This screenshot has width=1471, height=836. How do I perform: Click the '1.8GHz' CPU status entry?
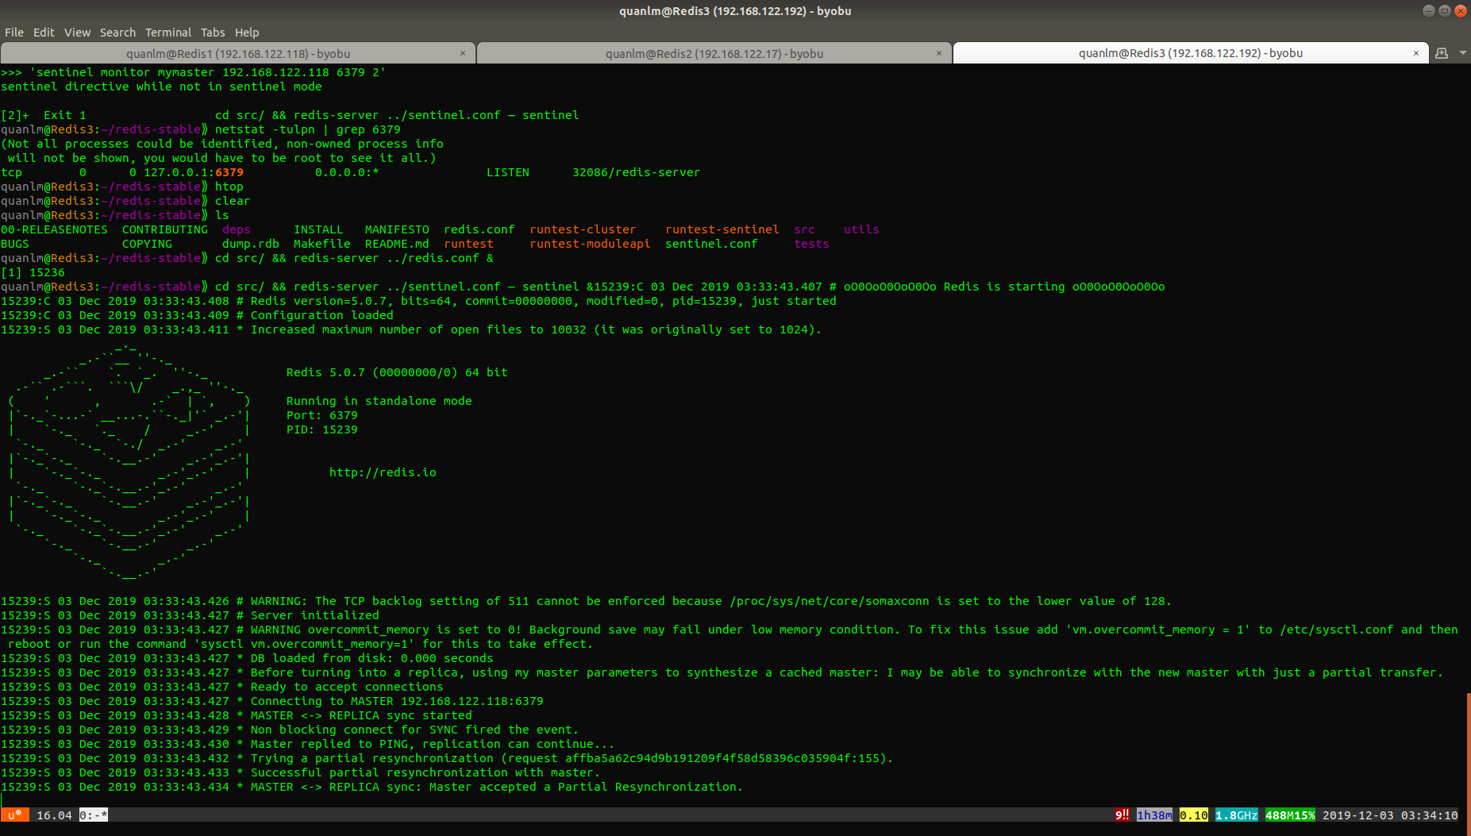pyautogui.click(x=1236, y=815)
